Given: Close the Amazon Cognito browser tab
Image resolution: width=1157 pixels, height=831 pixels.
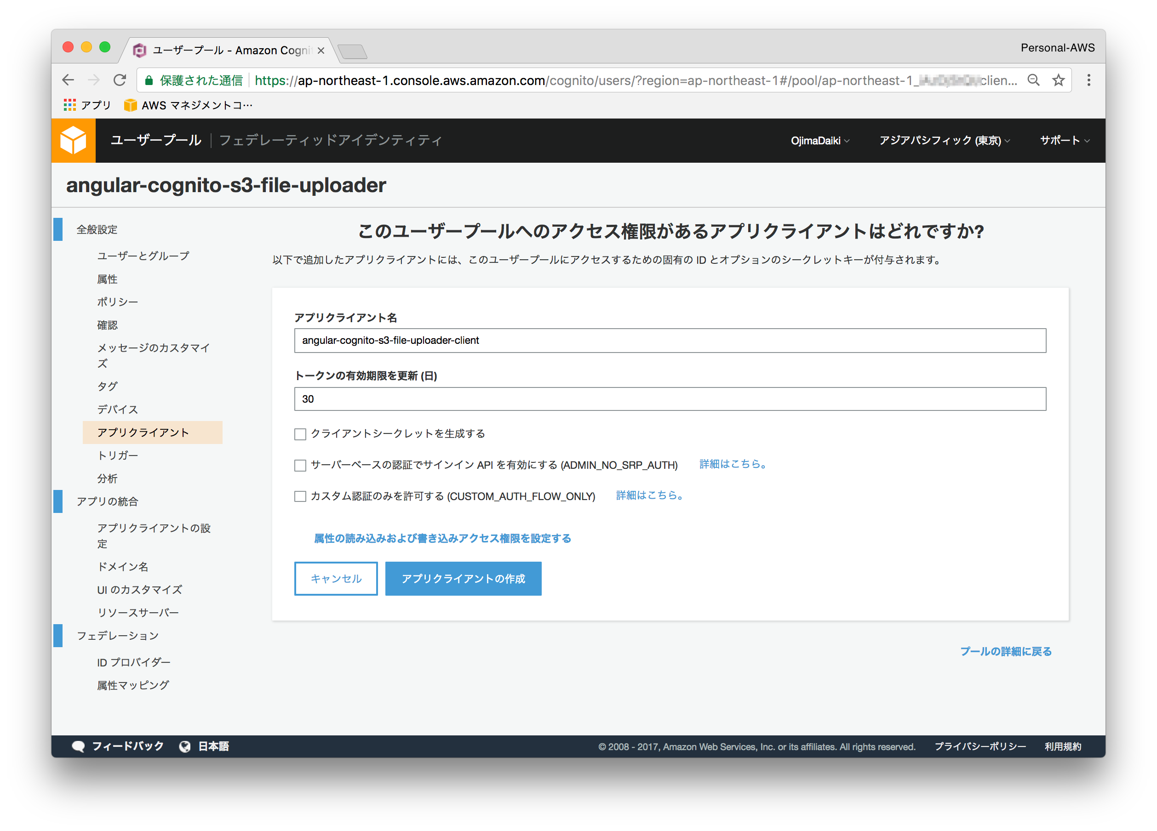Looking at the screenshot, I should tap(321, 51).
